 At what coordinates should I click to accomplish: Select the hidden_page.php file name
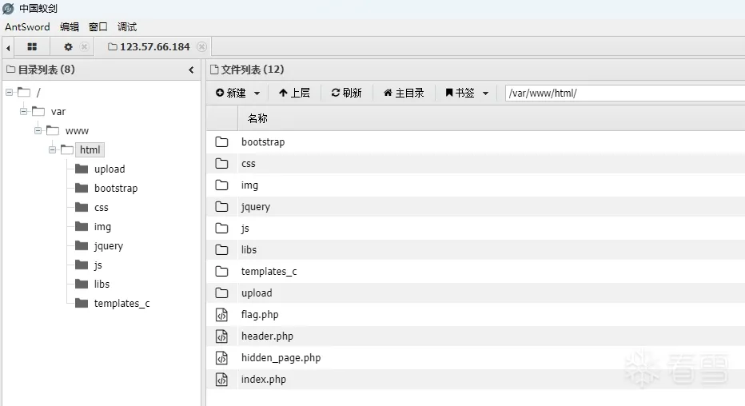click(281, 358)
